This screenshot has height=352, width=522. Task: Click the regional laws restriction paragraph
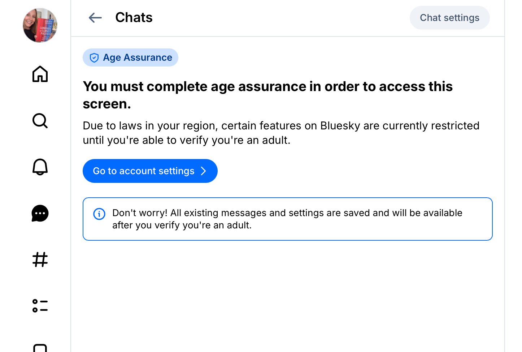tap(281, 133)
